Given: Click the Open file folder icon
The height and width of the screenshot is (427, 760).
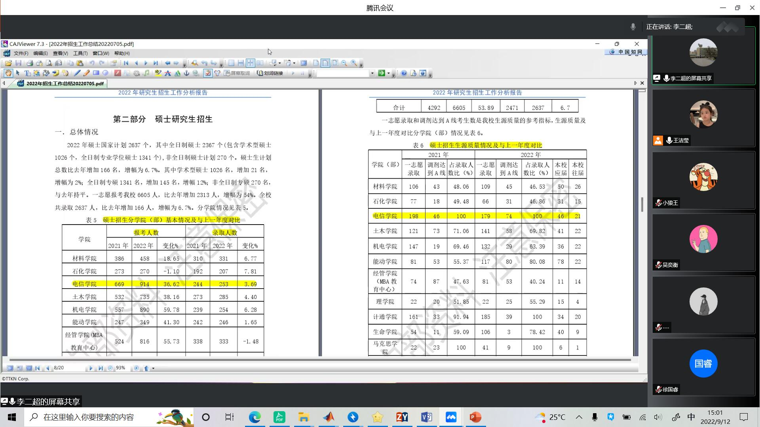Looking at the screenshot, I should click(x=8, y=63).
